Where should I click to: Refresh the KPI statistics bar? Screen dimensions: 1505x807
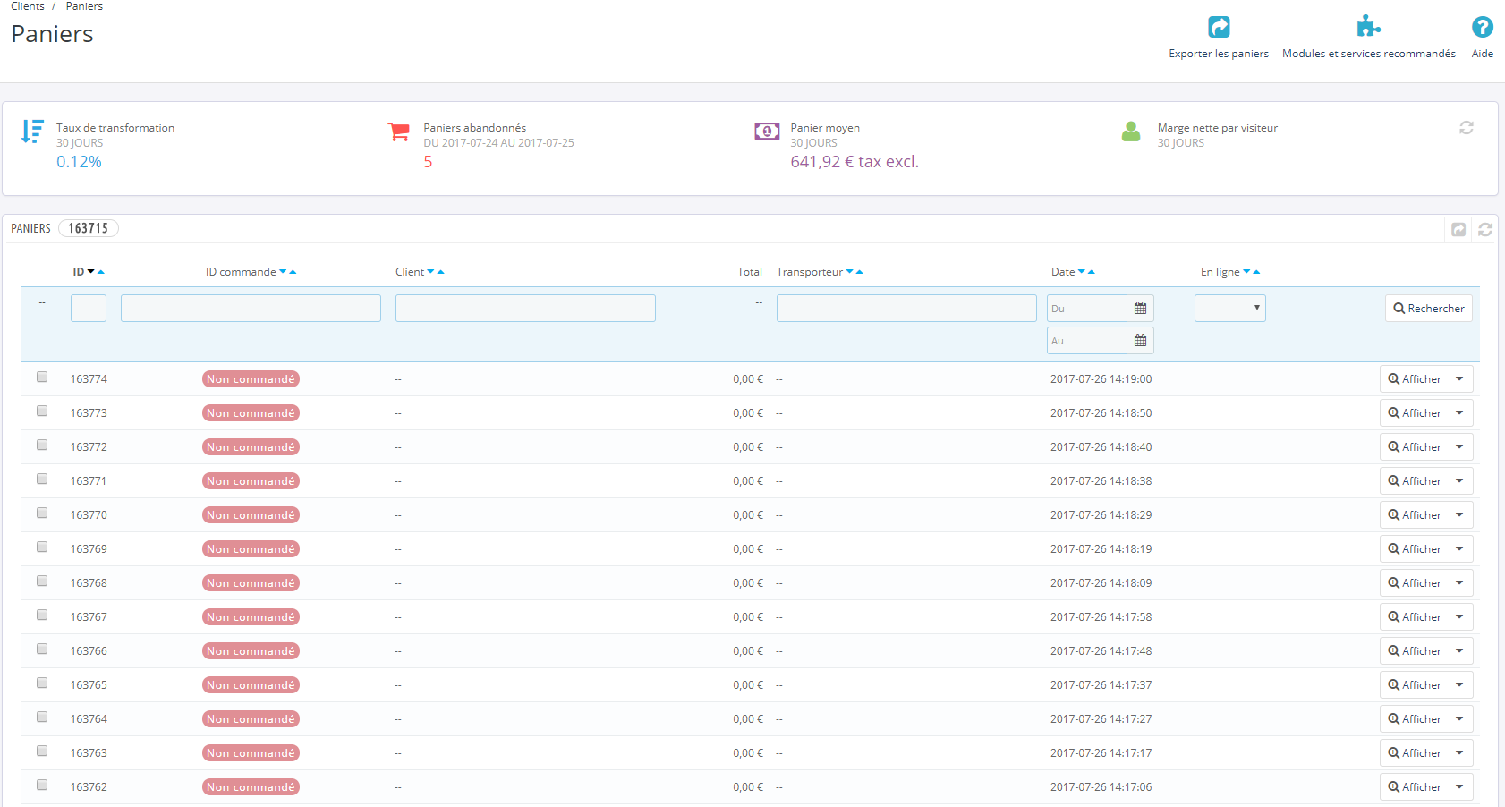[1467, 128]
